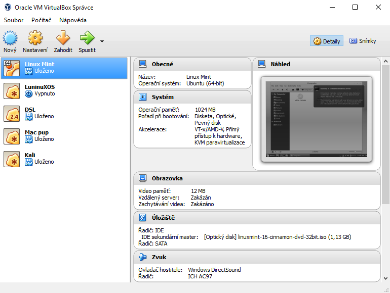Click the Zahodit discard arrow icon
This screenshot has width=390, height=293.
63,38
